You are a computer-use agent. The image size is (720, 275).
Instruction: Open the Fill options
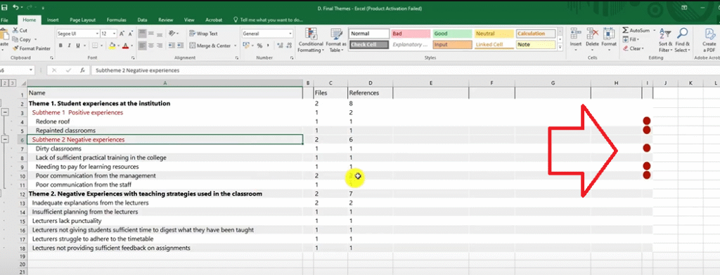click(631, 39)
